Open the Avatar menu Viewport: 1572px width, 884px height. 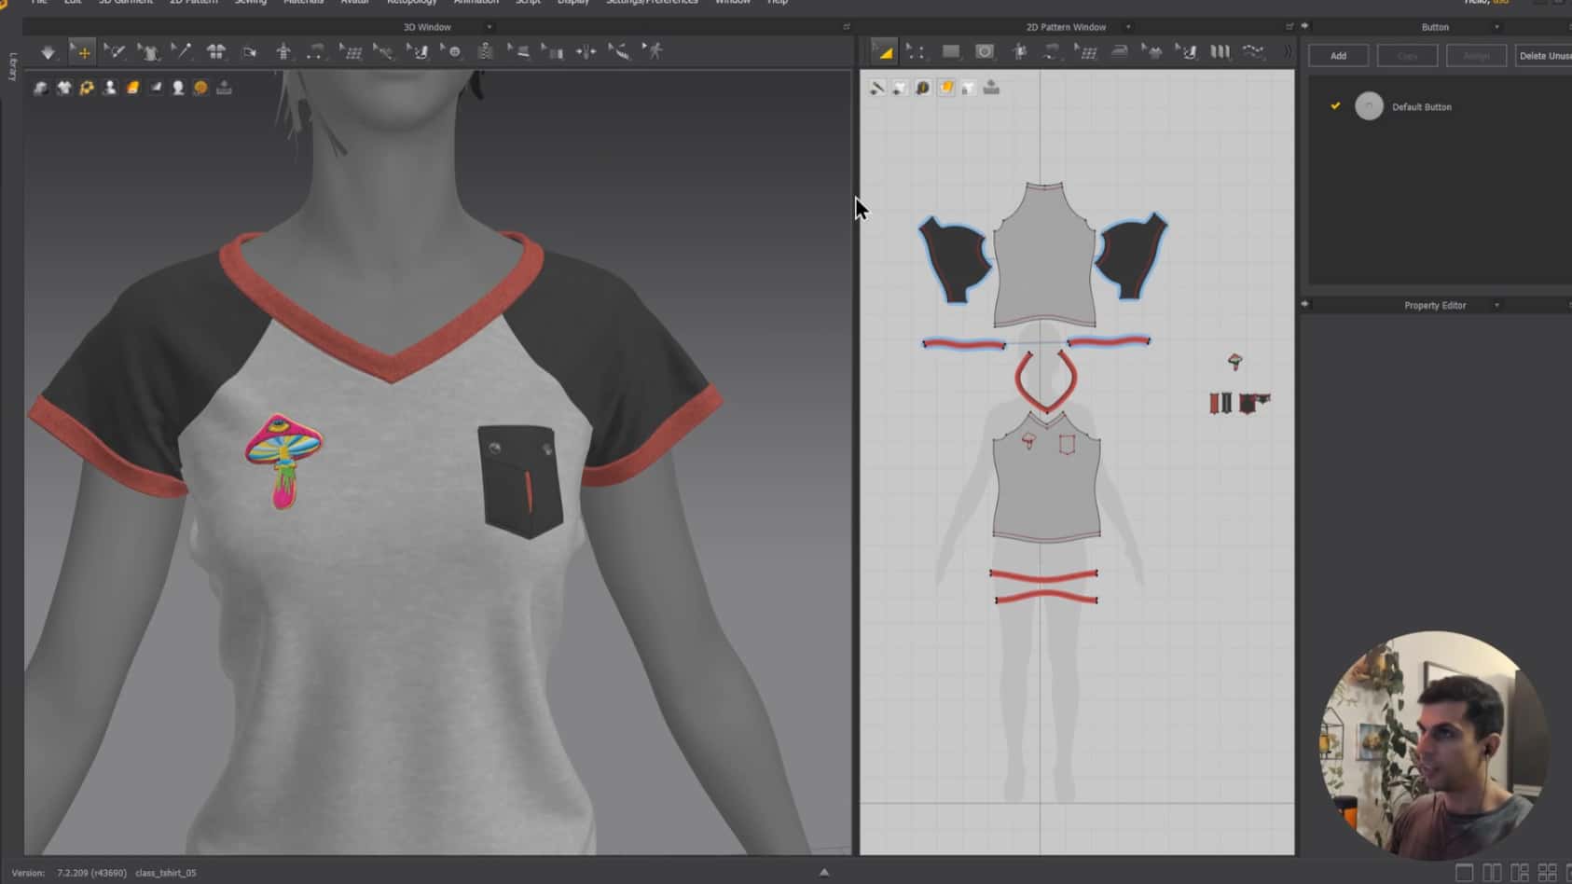pyautogui.click(x=354, y=2)
